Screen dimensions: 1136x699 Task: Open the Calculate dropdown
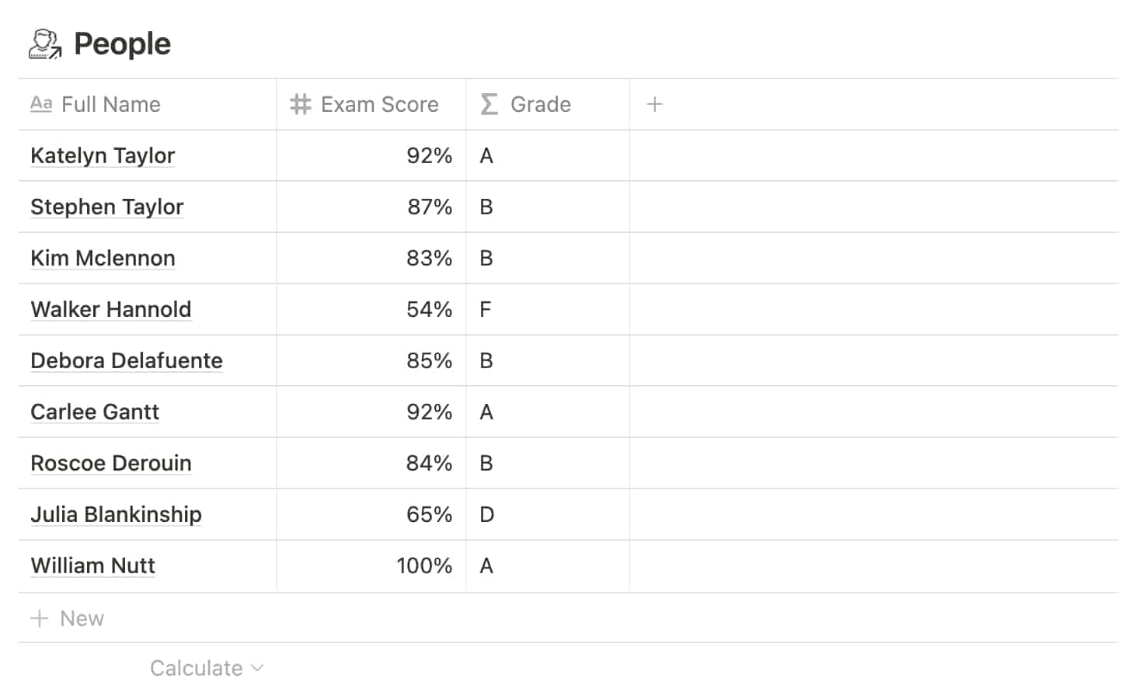[206, 668]
